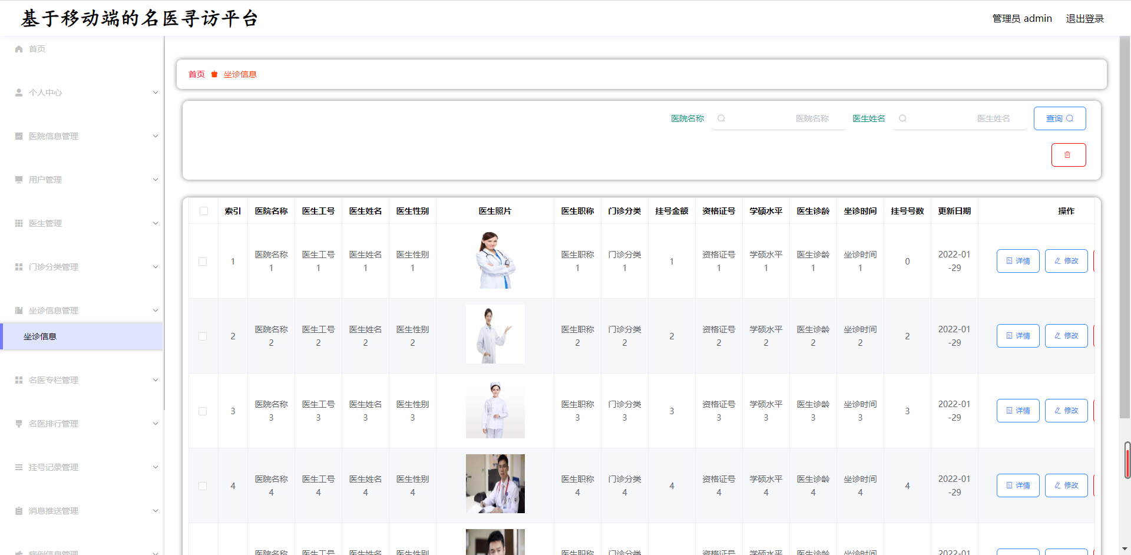Open doctor photo thumbnail in row 1

(x=495, y=259)
